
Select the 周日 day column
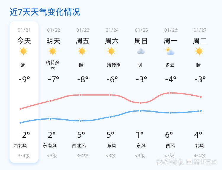[141, 41]
